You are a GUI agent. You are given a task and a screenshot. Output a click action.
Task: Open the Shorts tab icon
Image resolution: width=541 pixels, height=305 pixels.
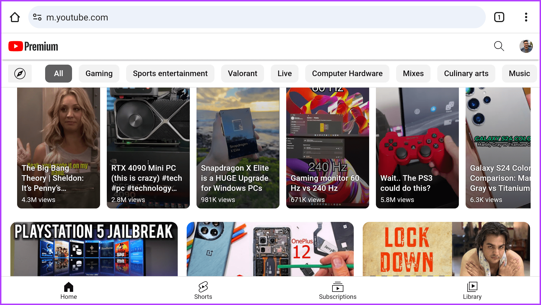203,287
